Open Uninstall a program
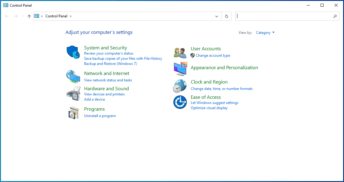The width and height of the screenshot is (344, 182). [100, 116]
